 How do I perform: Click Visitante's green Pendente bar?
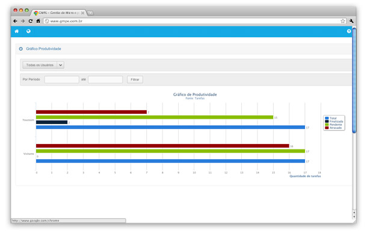point(170,151)
